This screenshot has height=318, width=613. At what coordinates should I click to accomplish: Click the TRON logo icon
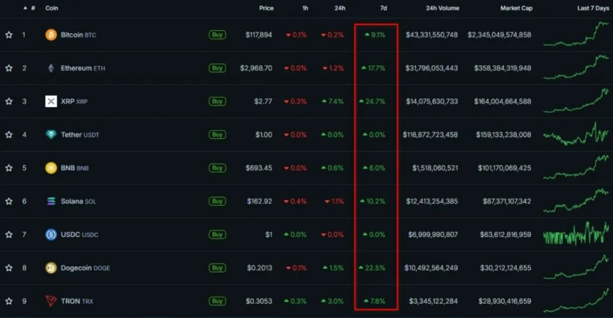51,301
